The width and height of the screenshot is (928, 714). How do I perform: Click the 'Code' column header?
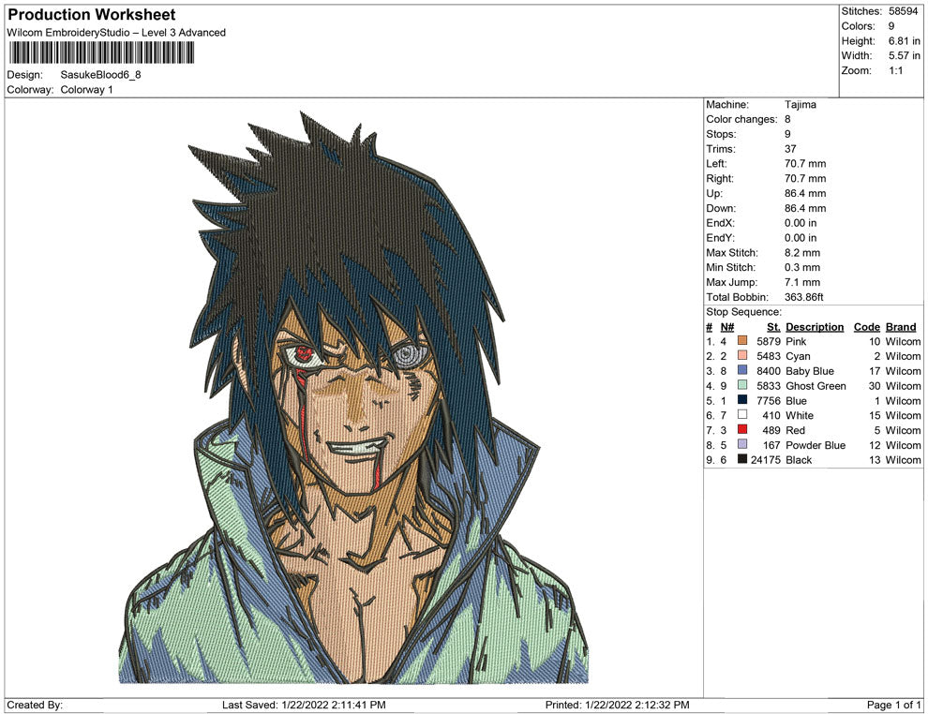[x=866, y=327]
